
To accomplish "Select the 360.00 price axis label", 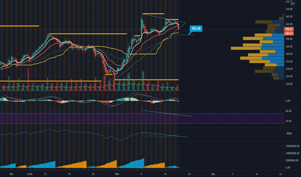I will tap(289, 24).
